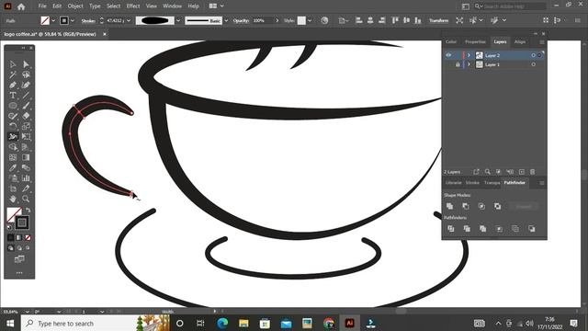Image resolution: width=588 pixels, height=331 pixels.
Task: Click Stroke swatch in toolbox
Action: pos(22,223)
